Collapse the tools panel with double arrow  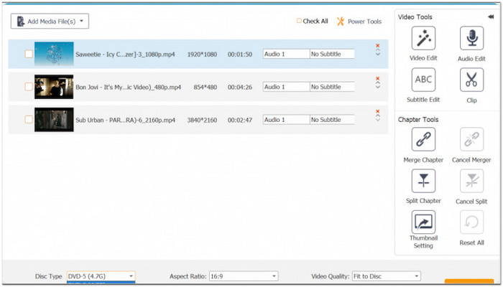490,16
